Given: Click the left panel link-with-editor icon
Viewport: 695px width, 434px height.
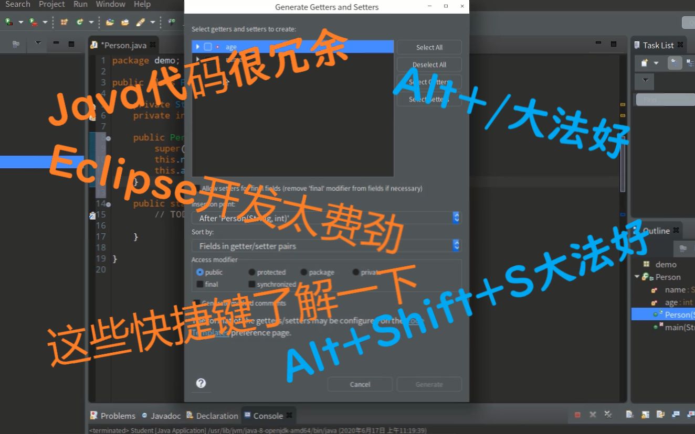Looking at the screenshot, I should click(x=16, y=44).
